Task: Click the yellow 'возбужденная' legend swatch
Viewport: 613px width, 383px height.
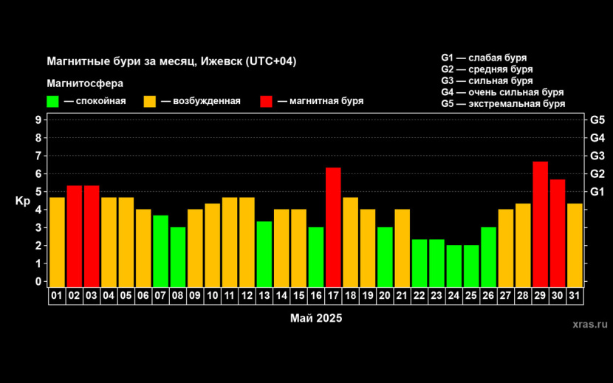Action: (150, 102)
